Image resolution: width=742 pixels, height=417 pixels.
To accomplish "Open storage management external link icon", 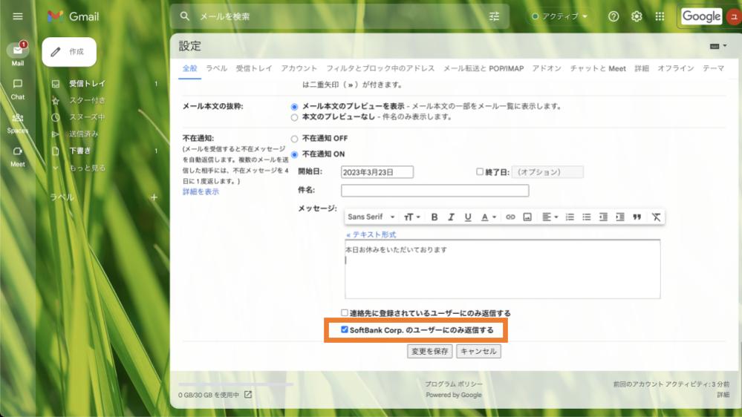I will (x=248, y=394).
